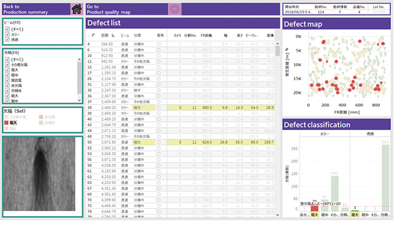Select the highlighted 暗大 cell in row 38
Viewport: 394px width, 227px height.
coord(144,107)
